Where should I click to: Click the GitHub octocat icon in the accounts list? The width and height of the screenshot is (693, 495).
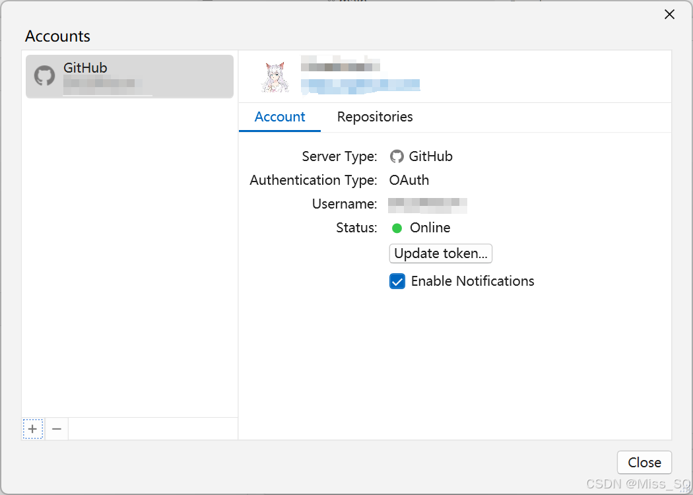[45, 76]
